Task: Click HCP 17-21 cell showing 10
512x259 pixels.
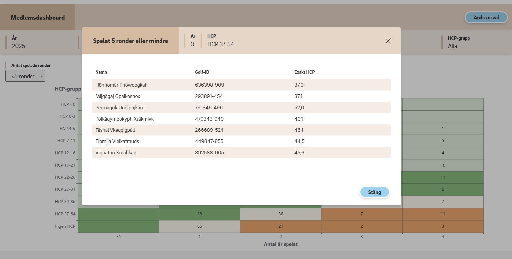Action: [x=443, y=165]
